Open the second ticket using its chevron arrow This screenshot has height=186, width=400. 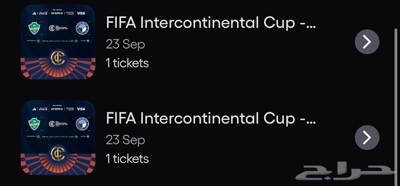[367, 138]
